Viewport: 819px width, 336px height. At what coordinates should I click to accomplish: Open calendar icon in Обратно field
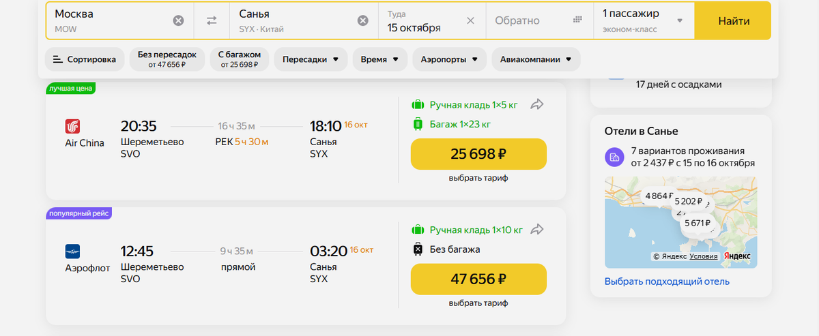577,20
